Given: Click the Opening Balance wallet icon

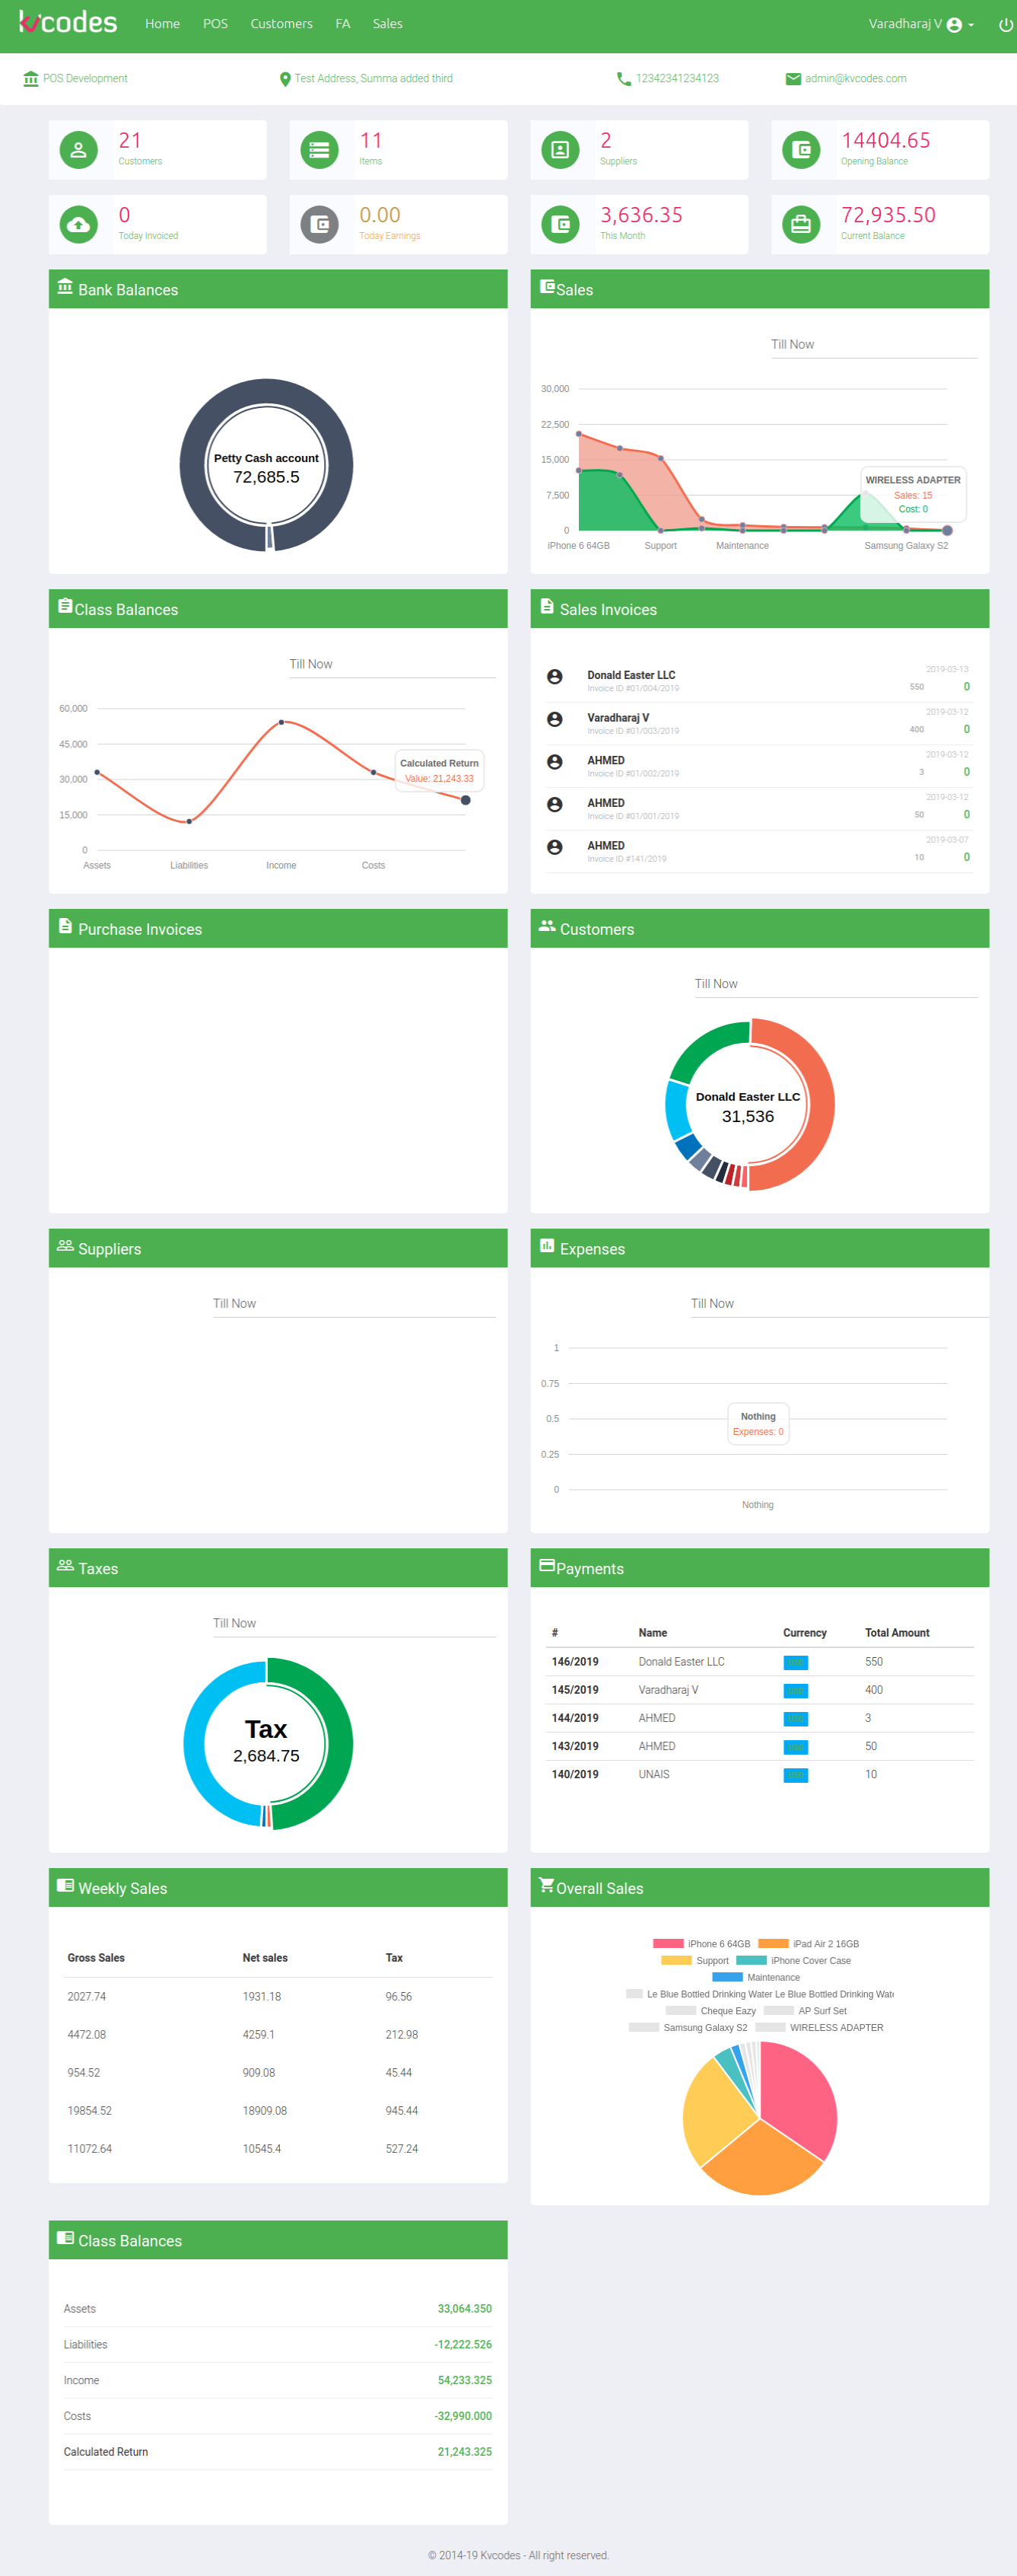Looking at the screenshot, I should click(801, 150).
